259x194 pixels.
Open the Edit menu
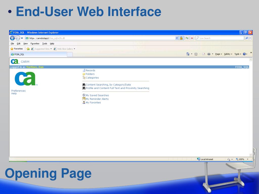pos(18,43)
